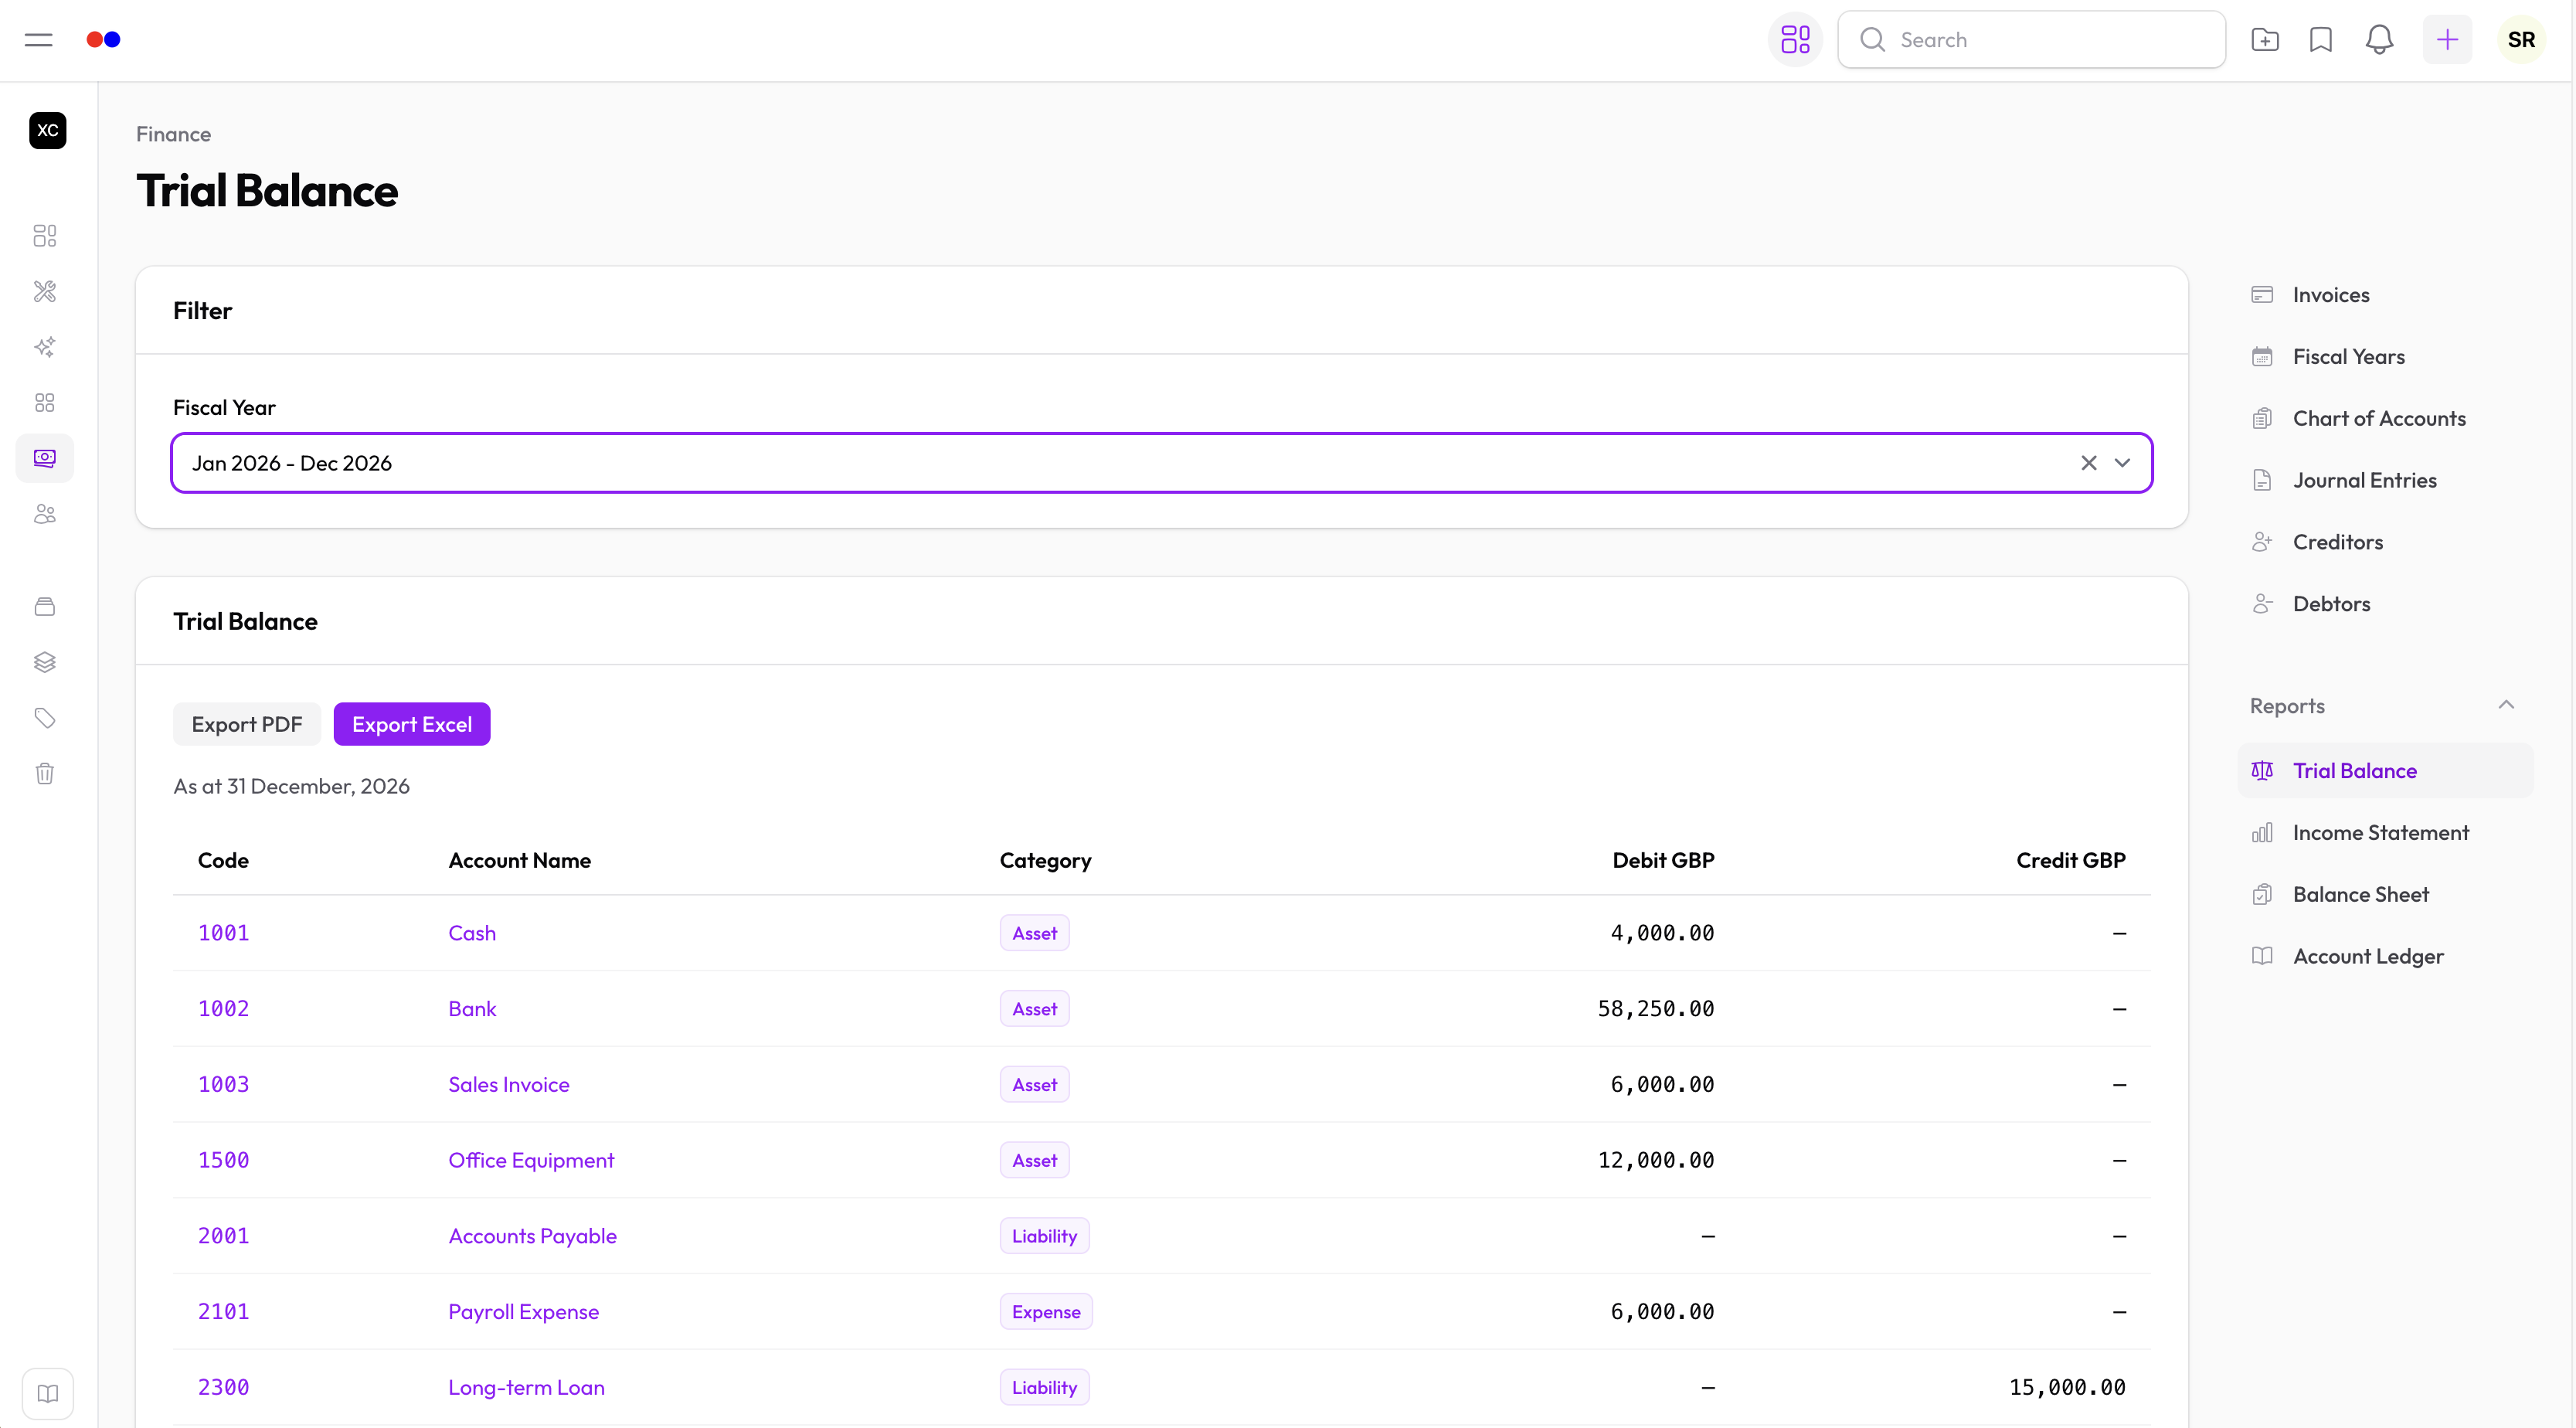Screen dimensions: 2576x1428
Task: Go to Fiscal Years in the right menu
Action: click(x=2384, y=357)
